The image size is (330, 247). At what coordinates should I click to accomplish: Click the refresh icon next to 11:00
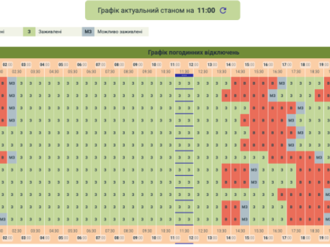coord(223,10)
